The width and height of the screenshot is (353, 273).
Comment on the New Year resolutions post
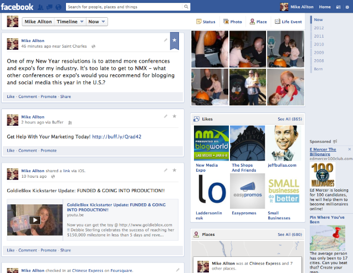[28, 96]
